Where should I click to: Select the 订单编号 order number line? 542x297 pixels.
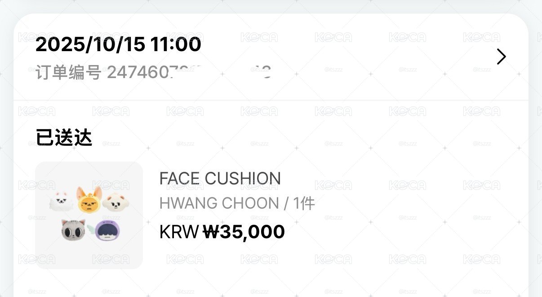point(153,72)
